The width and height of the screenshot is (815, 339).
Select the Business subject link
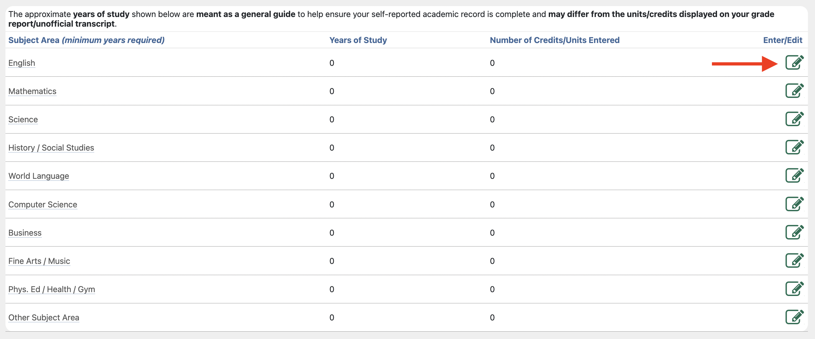25,233
